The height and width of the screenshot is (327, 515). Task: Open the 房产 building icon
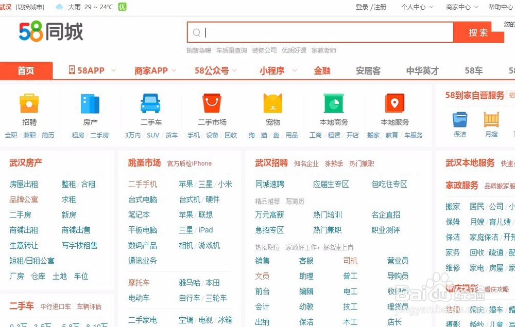point(90,104)
